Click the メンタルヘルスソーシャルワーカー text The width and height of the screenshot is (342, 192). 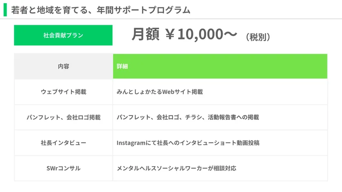click(162, 168)
